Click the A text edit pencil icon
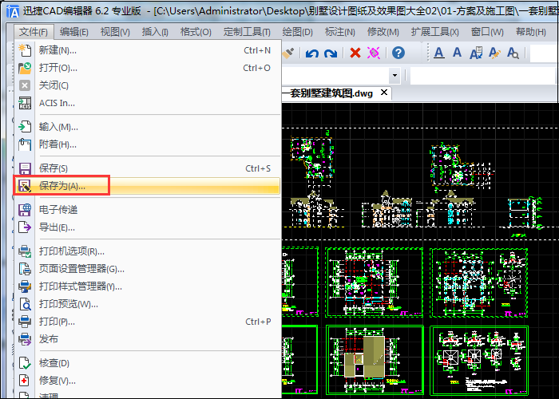The height and width of the screenshot is (399, 559). pyautogui.click(x=494, y=53)
